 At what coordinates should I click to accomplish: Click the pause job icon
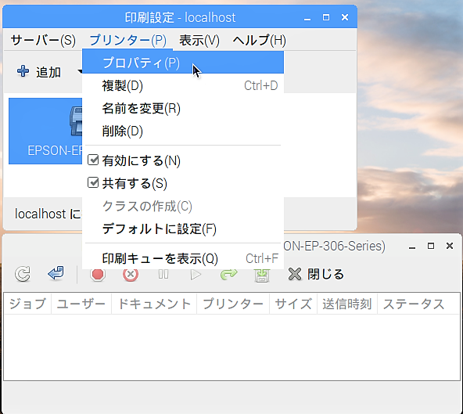tap(163, 274)
